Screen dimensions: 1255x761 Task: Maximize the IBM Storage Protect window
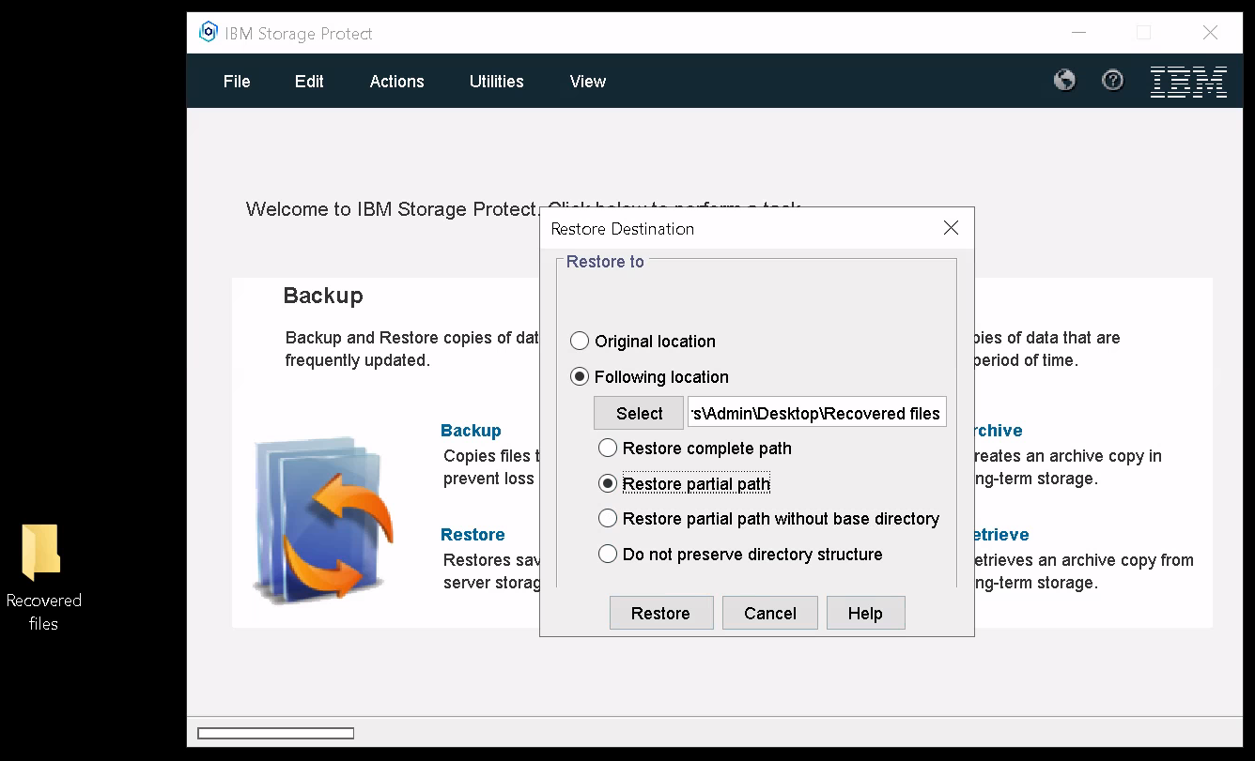(x=1143, y=33)
